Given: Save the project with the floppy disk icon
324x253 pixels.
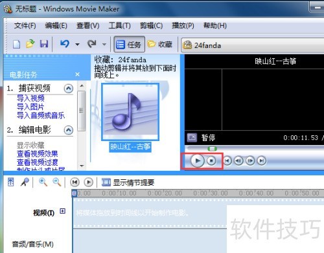Looking at the screenshot, I should 44,44.
